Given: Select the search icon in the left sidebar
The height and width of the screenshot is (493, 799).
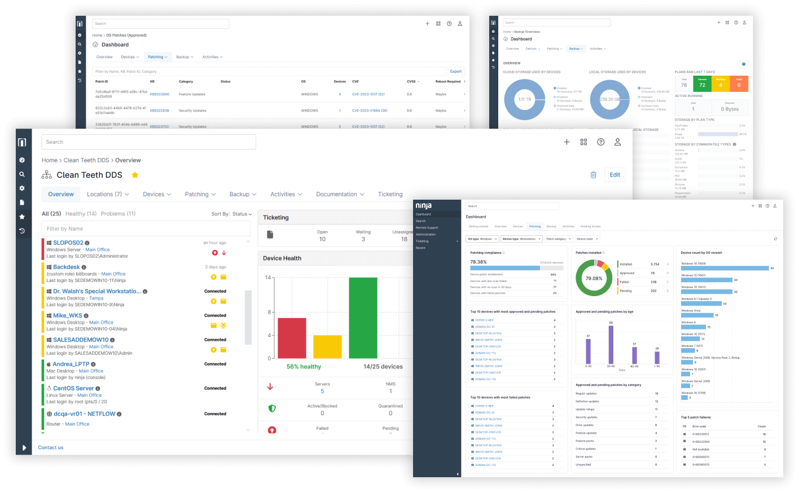Looking at the screenshot, I should [23, 174].
